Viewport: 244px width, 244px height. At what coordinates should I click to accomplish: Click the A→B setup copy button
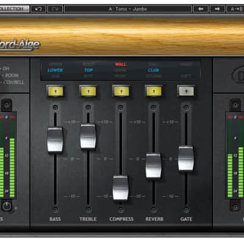[x=235, y=9]
